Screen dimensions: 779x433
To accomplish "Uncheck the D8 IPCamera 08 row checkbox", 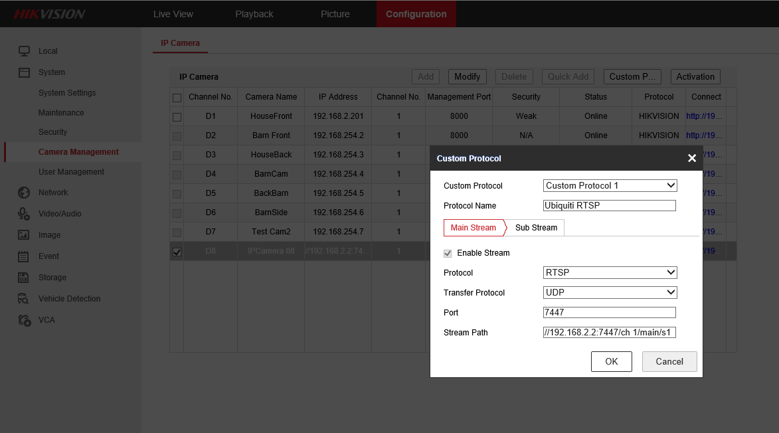I will point(177,252).
